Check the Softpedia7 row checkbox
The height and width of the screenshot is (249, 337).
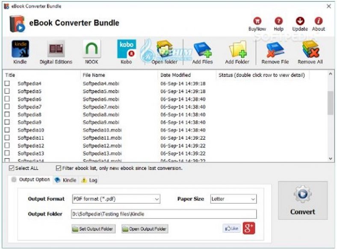[7, 107]
